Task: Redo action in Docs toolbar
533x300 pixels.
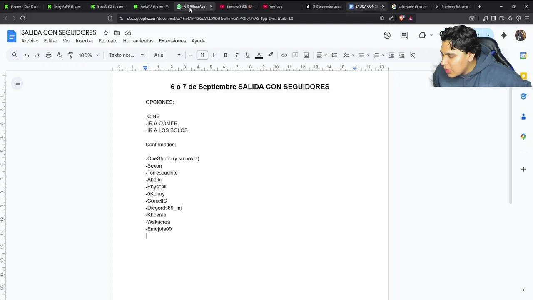Action: (37, 55)
